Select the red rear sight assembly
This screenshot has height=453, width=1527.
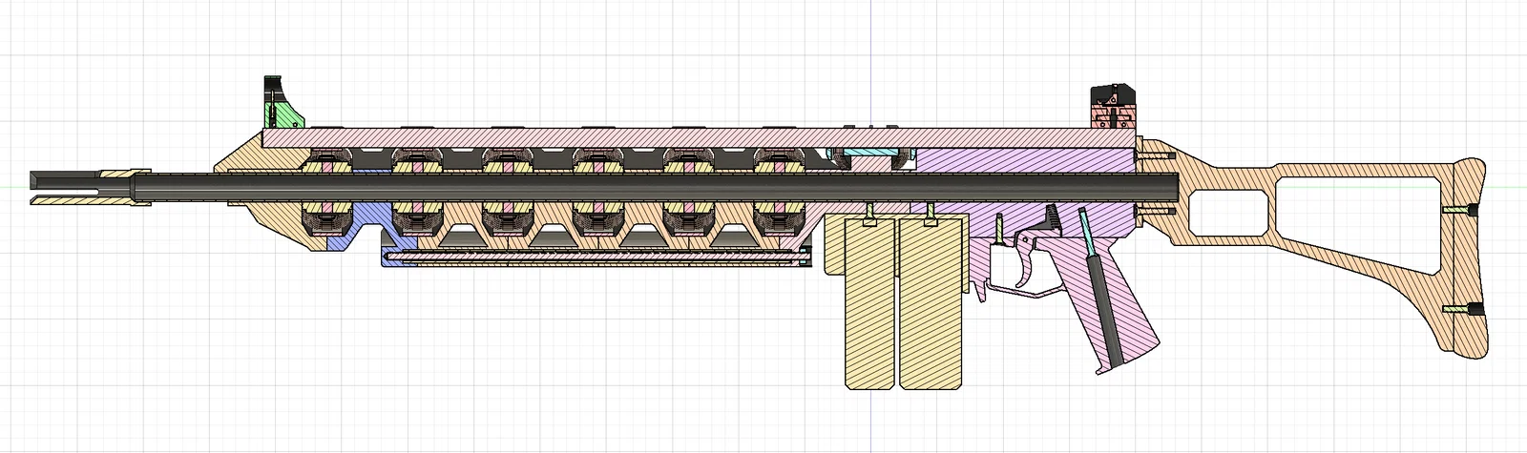coord(1114,106)
